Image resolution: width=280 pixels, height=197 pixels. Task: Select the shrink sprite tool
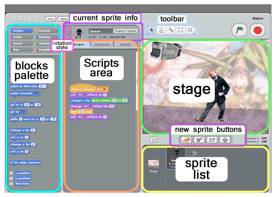(190, 30)
